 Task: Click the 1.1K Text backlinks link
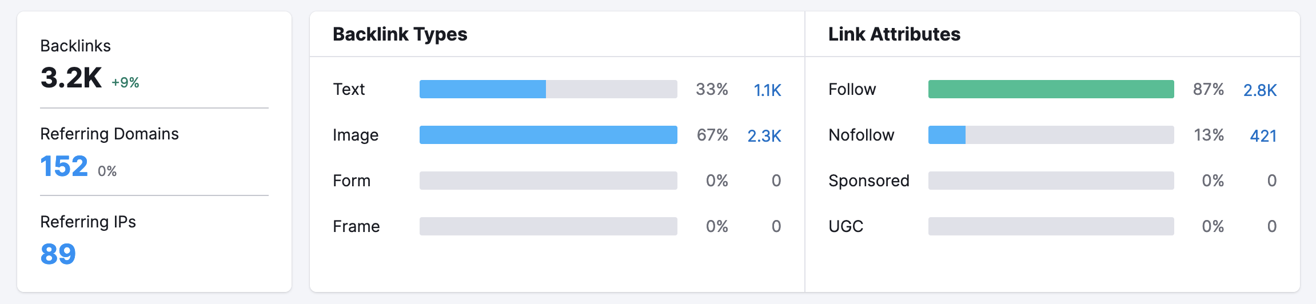767,90
